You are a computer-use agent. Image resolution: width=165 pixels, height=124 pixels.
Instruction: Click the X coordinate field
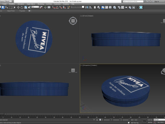pyautogui.click(x=107, y=120)
